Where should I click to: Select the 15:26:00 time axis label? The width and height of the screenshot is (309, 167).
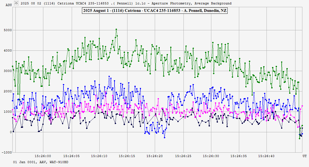pyautogui.click(x=43, y=156)
